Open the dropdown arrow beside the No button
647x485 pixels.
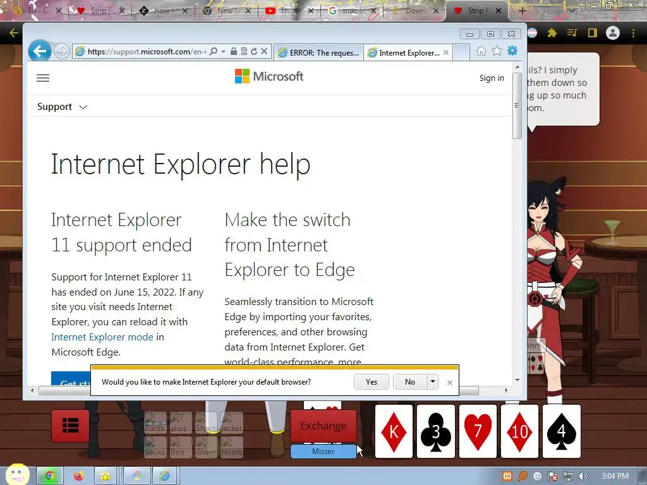tap(432, 382)
